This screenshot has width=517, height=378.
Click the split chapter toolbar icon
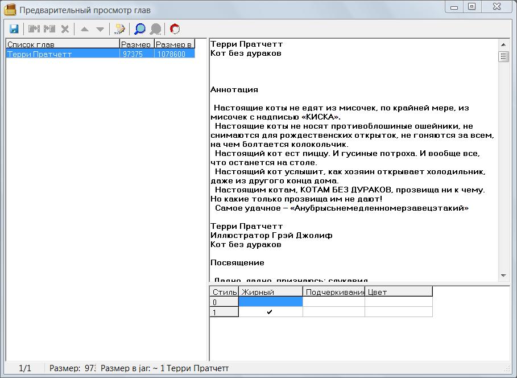pos(49,29)
